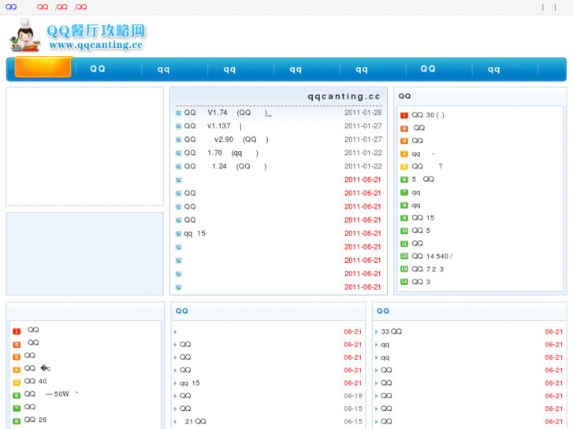The width and height of the screenshot is (573, 429).
Task: Click the list icon beside QQ V1.74 entry
Action: 179,113
